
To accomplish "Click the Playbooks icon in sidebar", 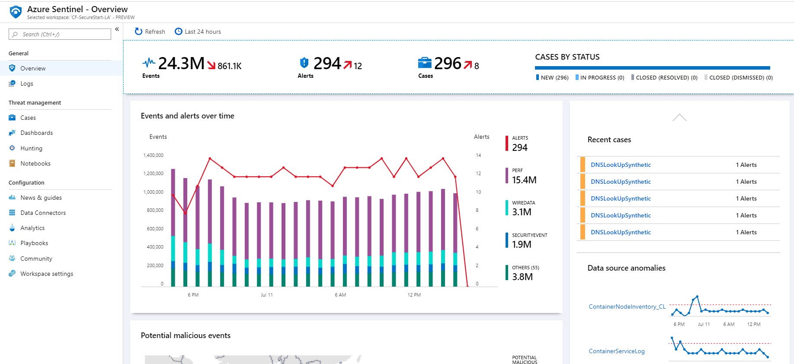I will pyautogui.click(x=12, y=243).
